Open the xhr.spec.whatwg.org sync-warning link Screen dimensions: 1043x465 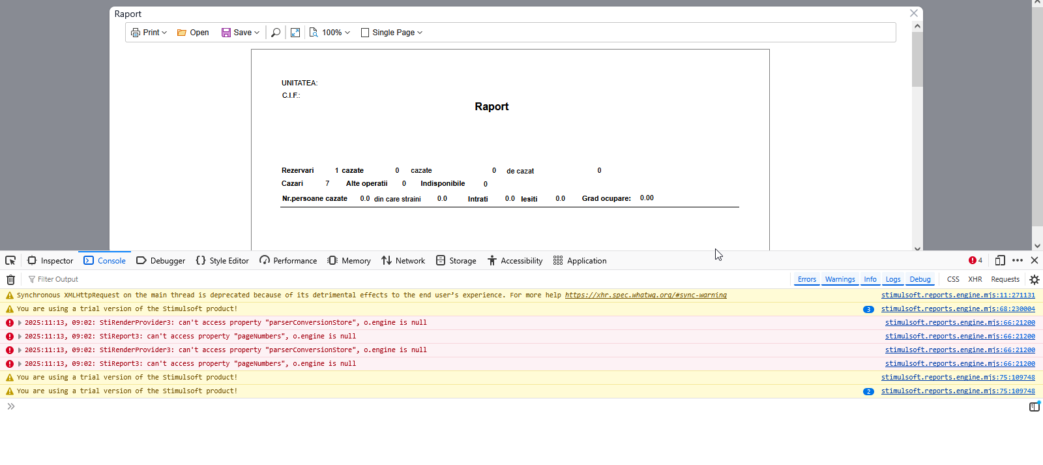click(645, 295)
